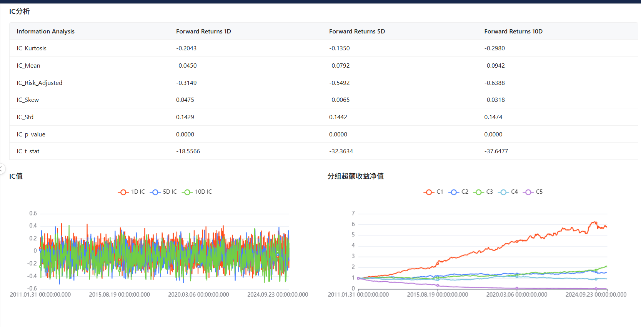The image size is (641, 327).
Task: Click the -0.3149 risk adjusted value
Action: click(x=186, y=83)
